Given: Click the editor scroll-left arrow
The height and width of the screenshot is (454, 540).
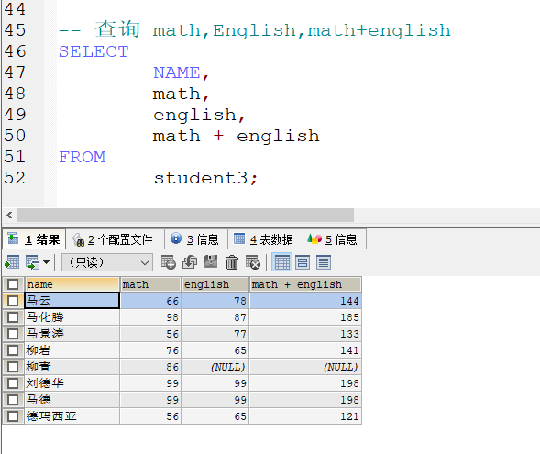Looking at the screenshot, I should tap(9, 216).
